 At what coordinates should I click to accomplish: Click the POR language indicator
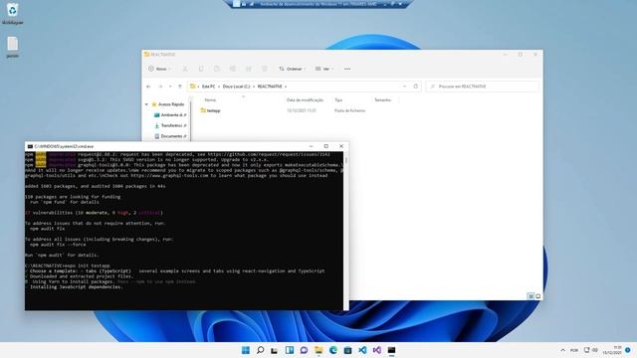(574, 350)
